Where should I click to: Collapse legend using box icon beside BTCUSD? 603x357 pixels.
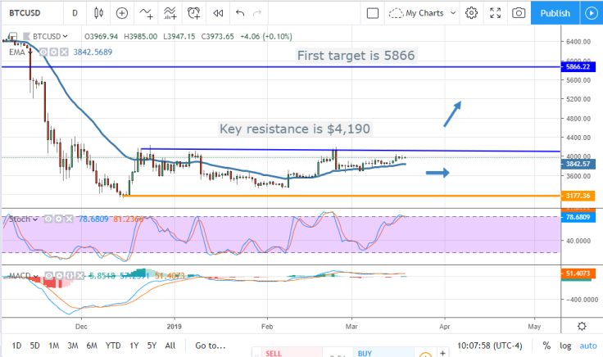12,37
